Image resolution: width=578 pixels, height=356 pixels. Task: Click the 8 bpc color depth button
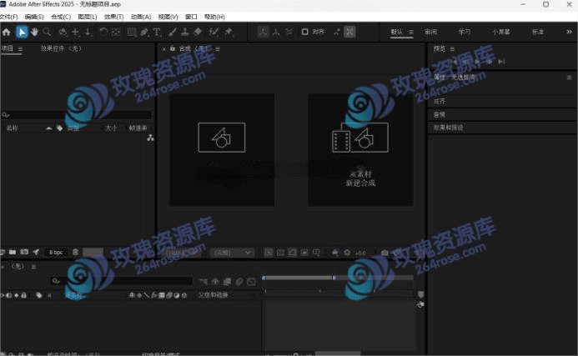point(56,253)
